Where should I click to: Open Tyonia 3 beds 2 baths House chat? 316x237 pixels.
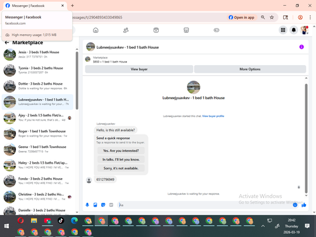[37, 70]
